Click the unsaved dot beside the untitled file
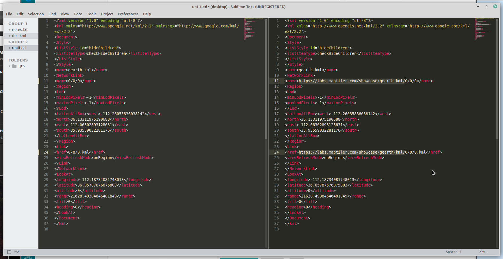Screen dimensions: 503x259 [x=10, y=48]
